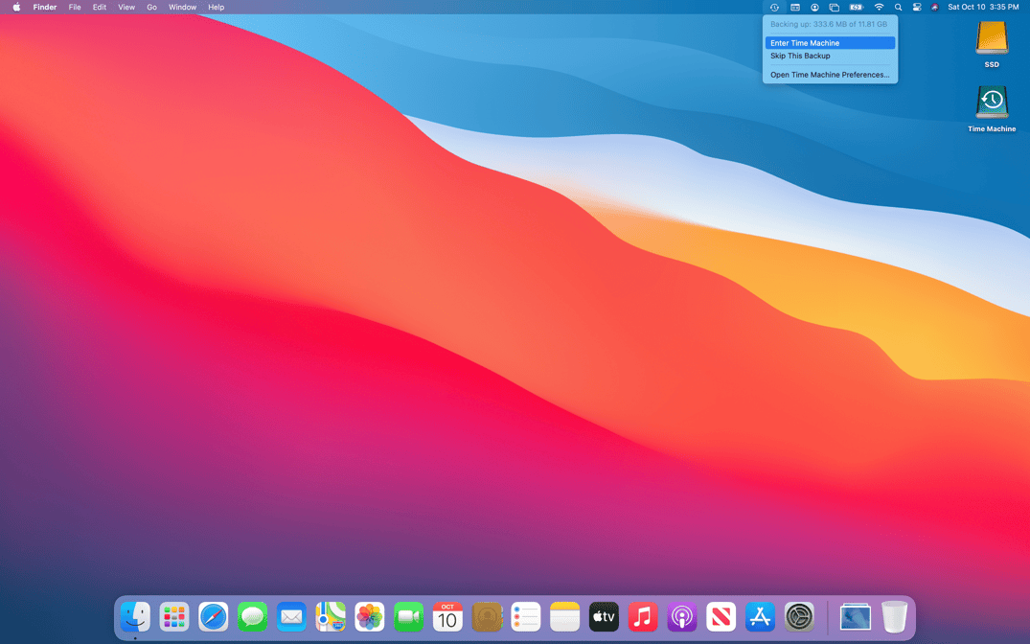Open Control Center

(x=916, y=8)
